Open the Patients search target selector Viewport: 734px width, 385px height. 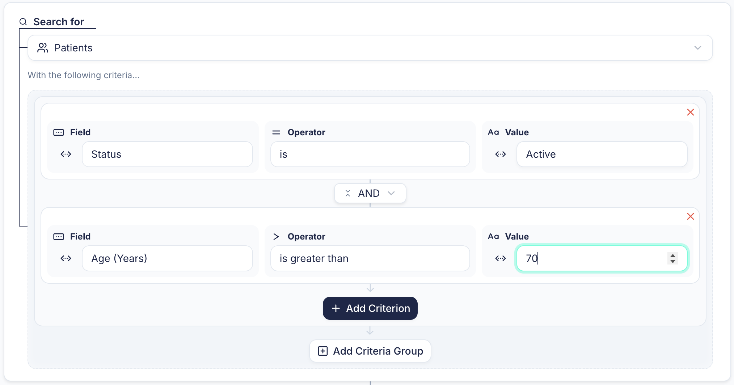370,48
